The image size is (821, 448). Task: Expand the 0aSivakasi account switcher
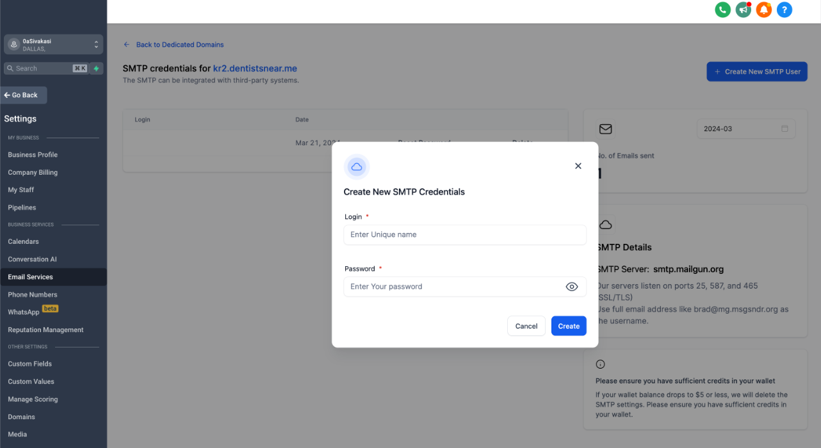54,44
